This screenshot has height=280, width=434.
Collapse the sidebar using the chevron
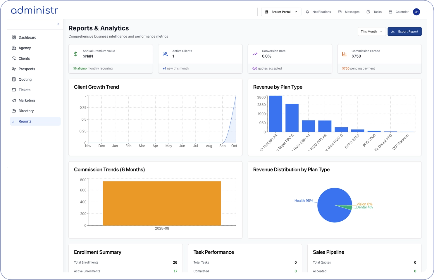58,24
